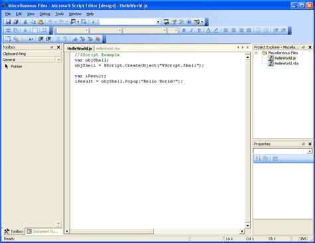
Task: Open the Window menu
Action: [x=75, y=14]
